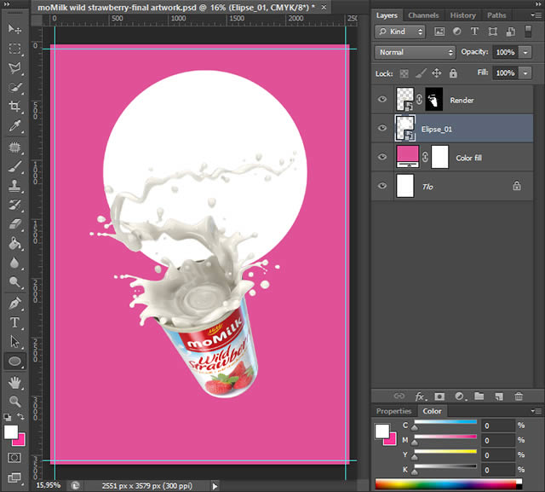Switch to the Color tab
Screen dimensions: 545x492
[432, 411]
